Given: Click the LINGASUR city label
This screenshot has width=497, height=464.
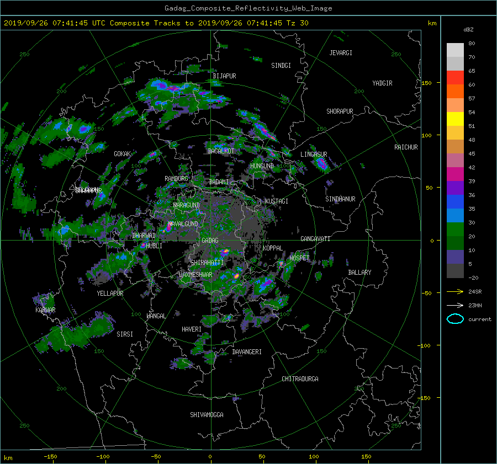Looking at the screenshot, I should tap(314, 154).
